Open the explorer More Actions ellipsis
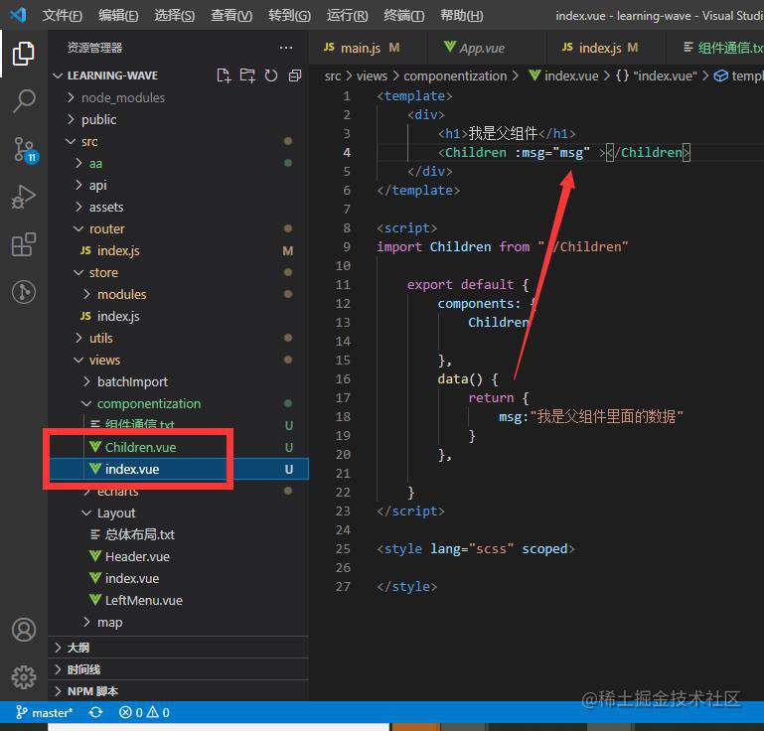Viewport: 764px width, 731px height. [x=286, y=48]
